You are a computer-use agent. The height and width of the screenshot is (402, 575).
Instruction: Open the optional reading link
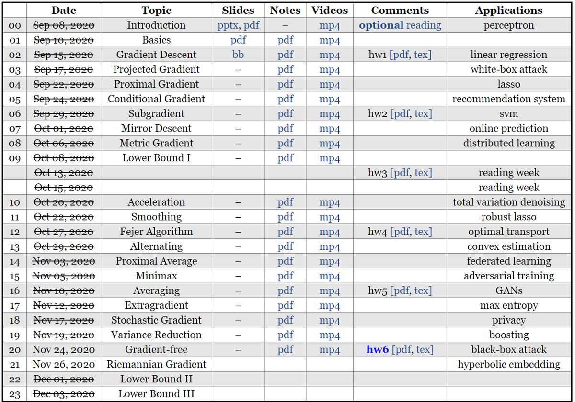tap(400, 25)
